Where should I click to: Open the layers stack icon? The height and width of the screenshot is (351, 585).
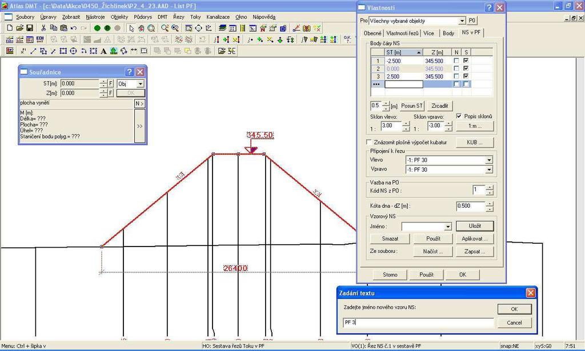pos(223,28)
